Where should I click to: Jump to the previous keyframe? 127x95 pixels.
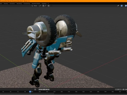pyautogui.click(x=41, y=89)
